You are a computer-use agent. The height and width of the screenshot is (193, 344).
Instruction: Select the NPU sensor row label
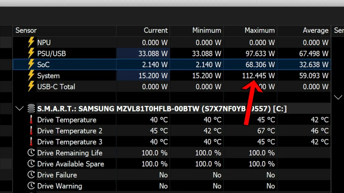pyautogui.click(x=44, y=43)
